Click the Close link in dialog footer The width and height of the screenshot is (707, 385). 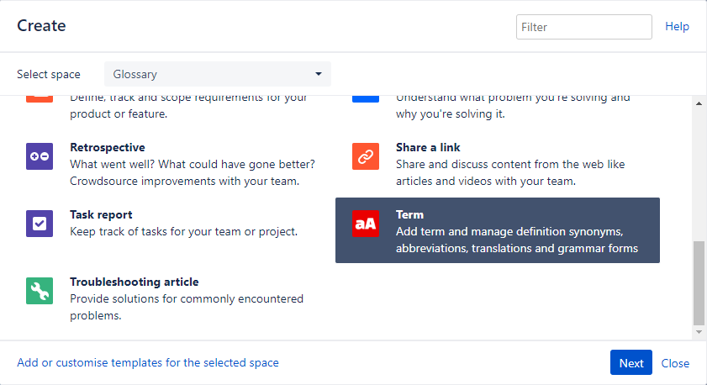click(x=675, y=363)
